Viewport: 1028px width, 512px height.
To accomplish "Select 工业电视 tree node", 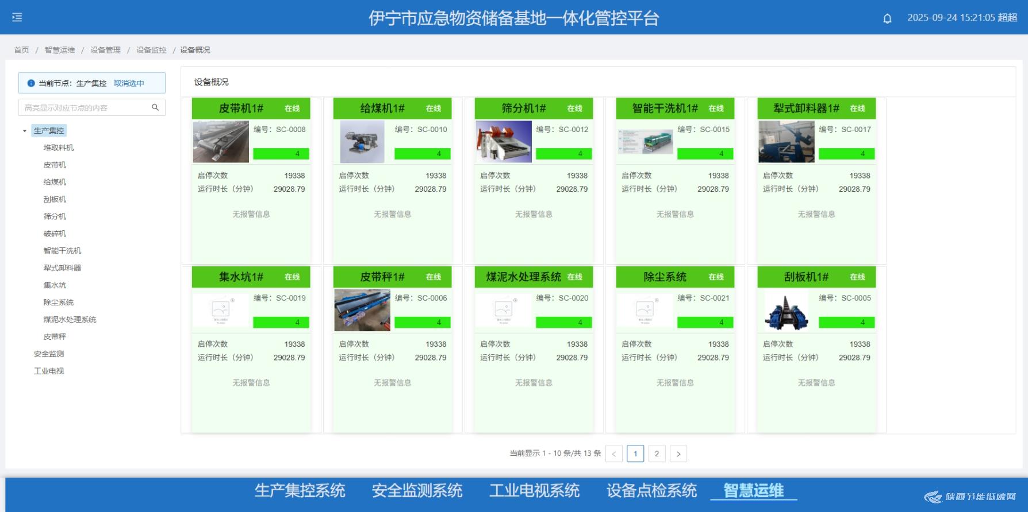I will pyautogui.click(x=49, y=371).
